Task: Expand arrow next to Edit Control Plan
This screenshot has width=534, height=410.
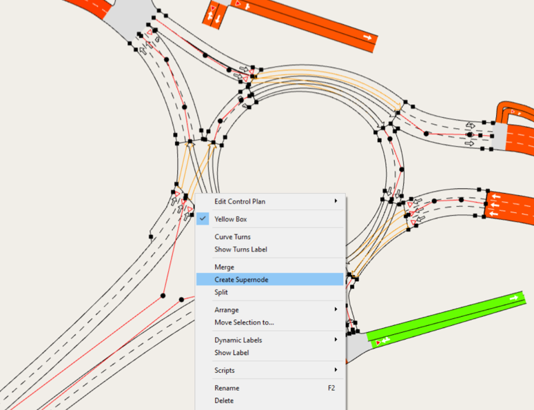Action: pyautogui.click(x=336, y=201)
